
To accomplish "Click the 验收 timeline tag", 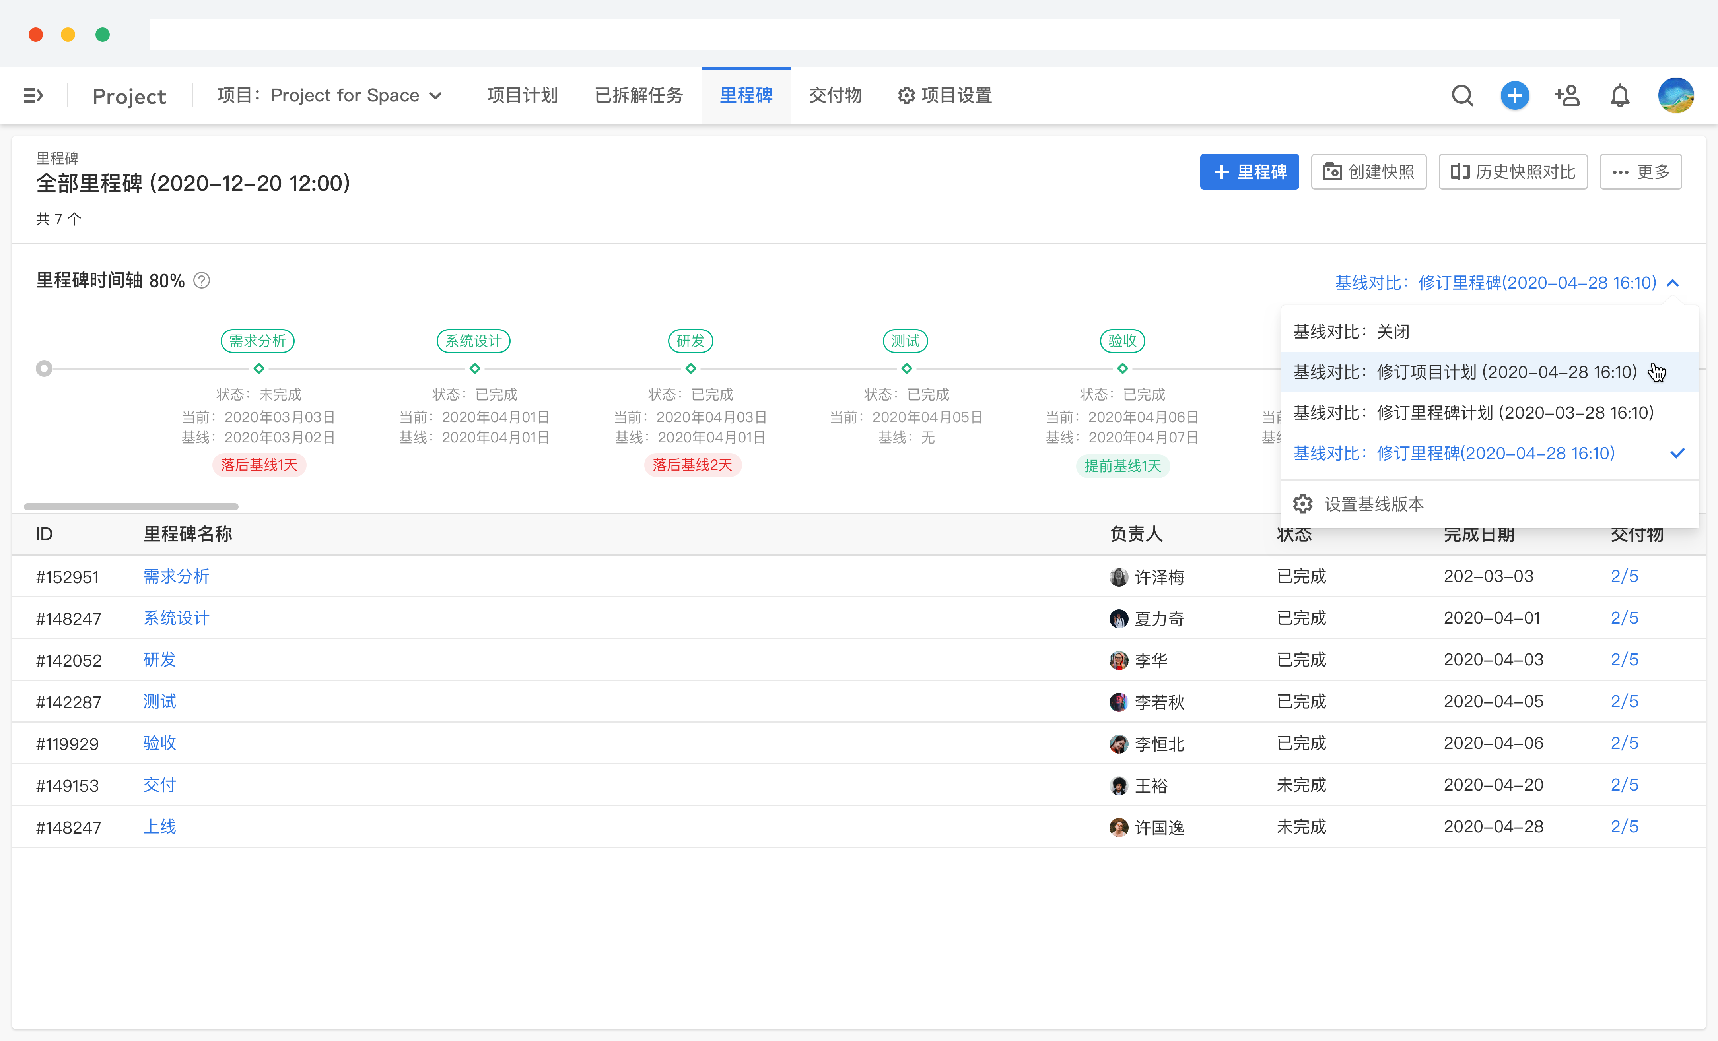I will point(1122,341).
